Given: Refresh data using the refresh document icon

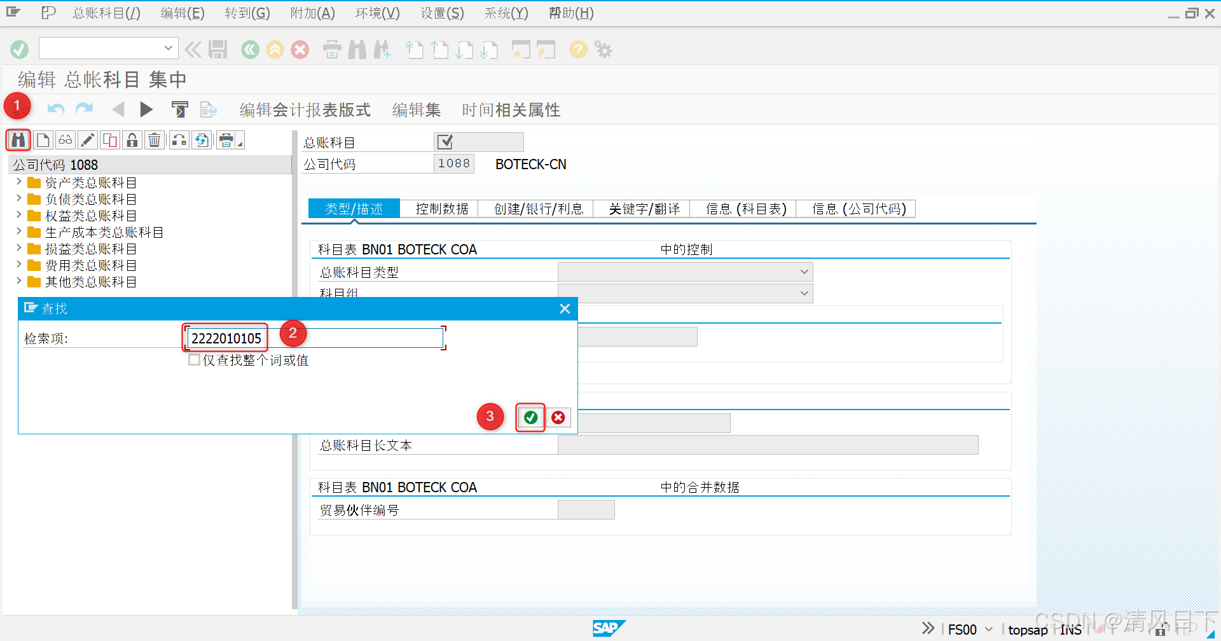Looking at the screenshot, I should click(x=202, y=140).
